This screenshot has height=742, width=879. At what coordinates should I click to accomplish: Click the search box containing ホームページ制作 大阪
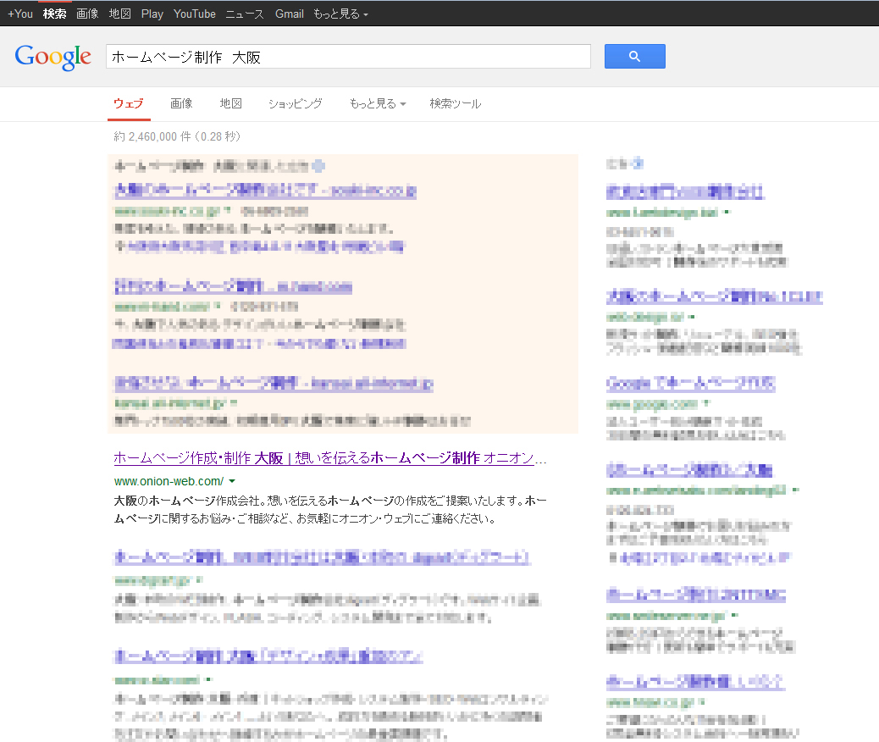pos(348,57)
